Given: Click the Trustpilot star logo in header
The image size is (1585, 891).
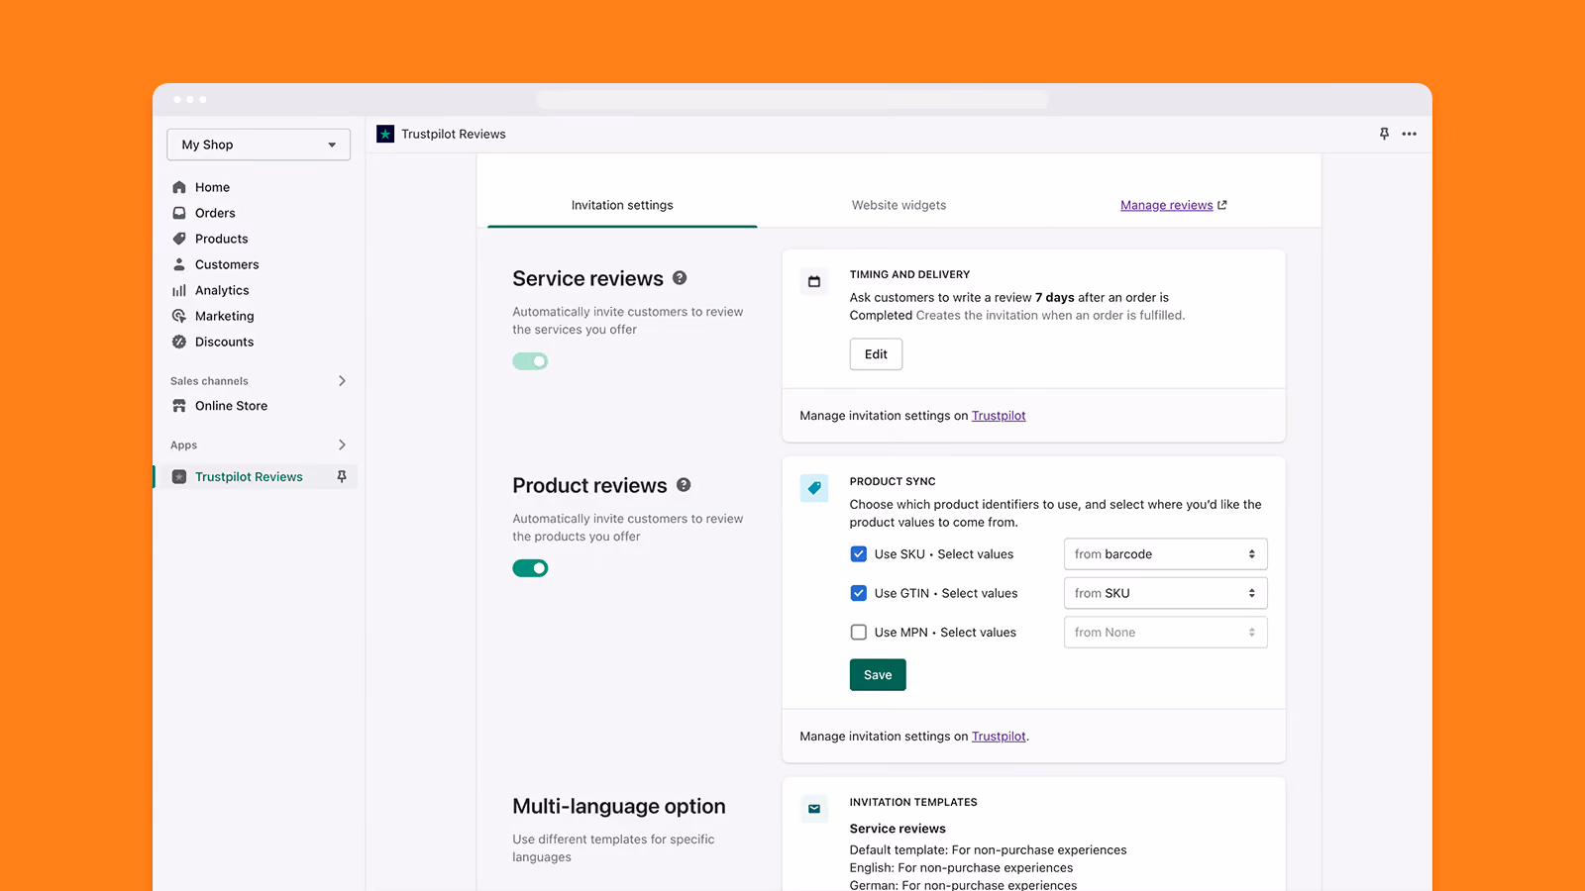Looking at the screenshot, I should pos(385,134).
